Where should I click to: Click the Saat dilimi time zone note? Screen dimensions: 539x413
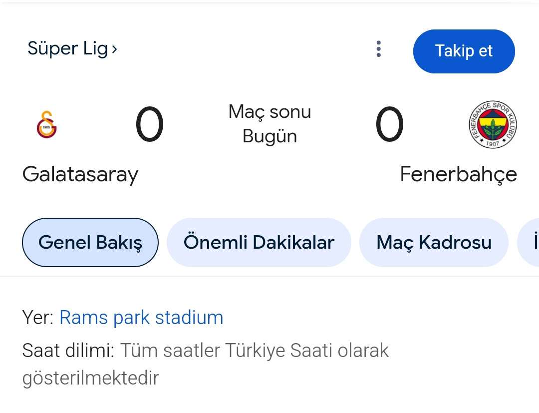coord(68,351)
